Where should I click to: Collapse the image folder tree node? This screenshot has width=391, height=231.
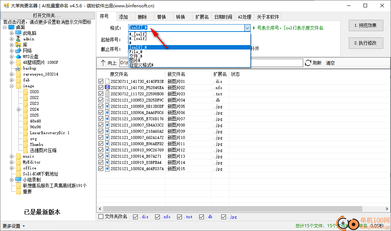pos(11,86)
